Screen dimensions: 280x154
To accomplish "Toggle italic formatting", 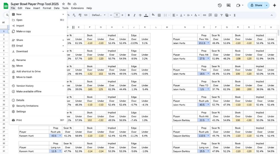I will (135, 15).
